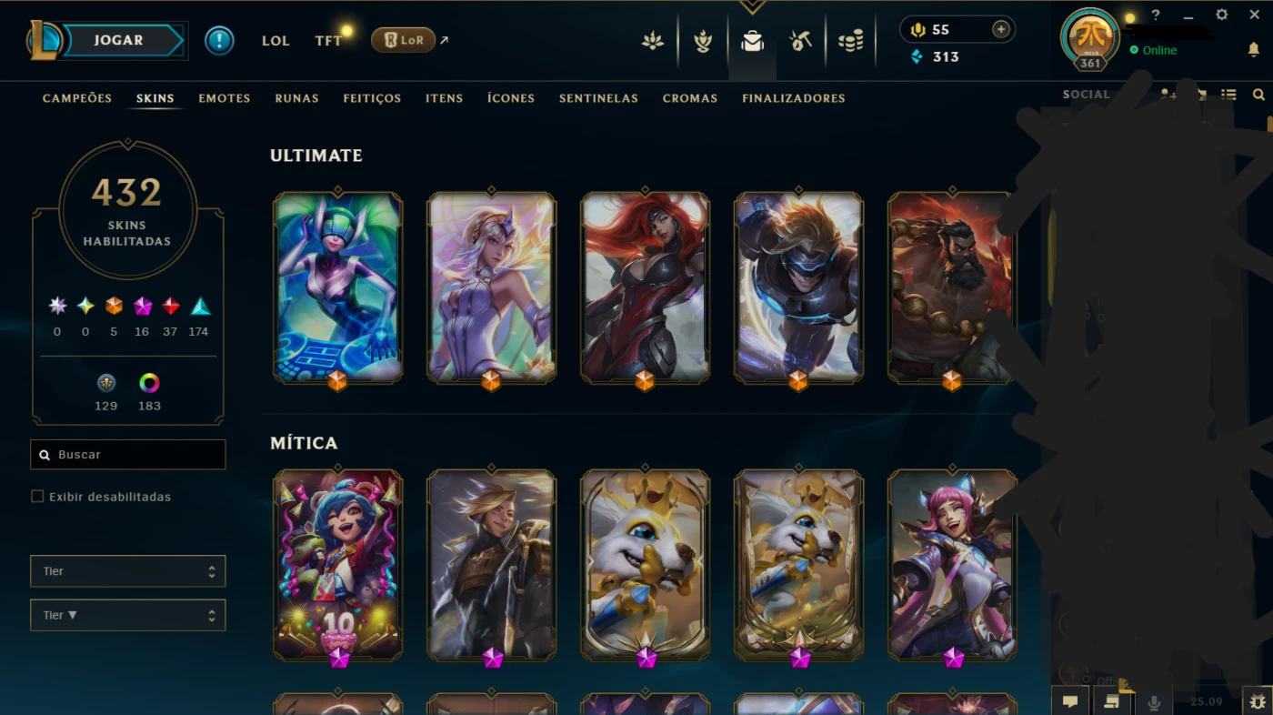The image size is (1273, 715).
Task: Open the blue alert exclamation icon
Action: pos(219,40)
